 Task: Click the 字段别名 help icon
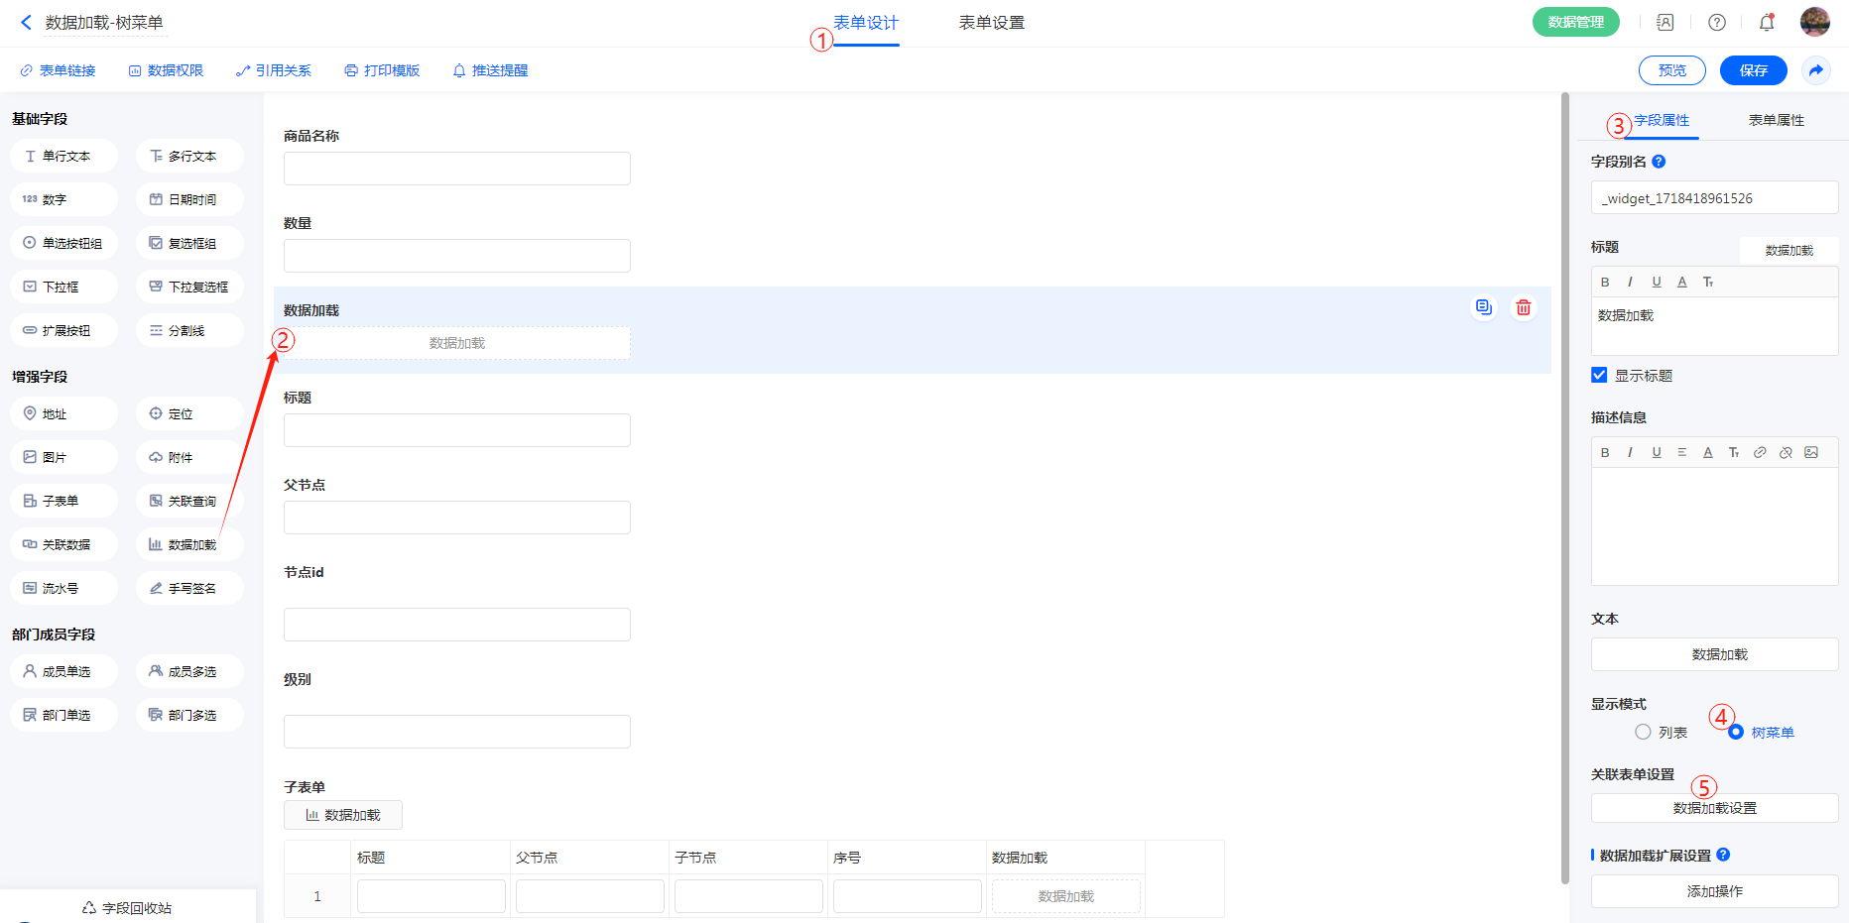pyautogui.click(x=1659, y=162)
